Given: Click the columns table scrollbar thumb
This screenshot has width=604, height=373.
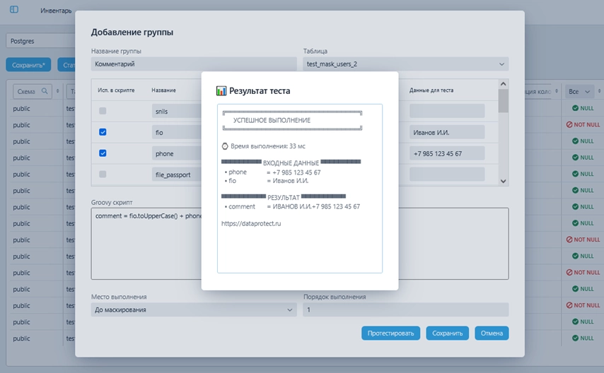Looking at the screenshot, I should (x=503, y=101).
